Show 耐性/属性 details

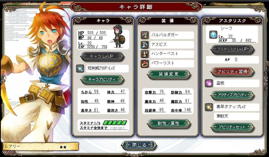click(169, 123)
